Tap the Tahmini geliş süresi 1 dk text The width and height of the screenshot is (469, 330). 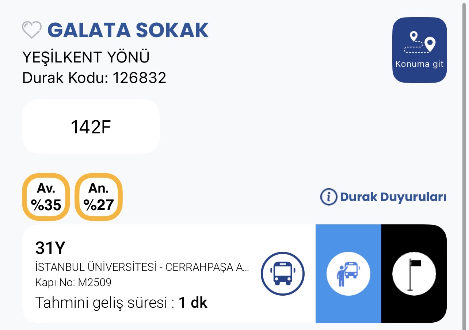pos(121,303)
